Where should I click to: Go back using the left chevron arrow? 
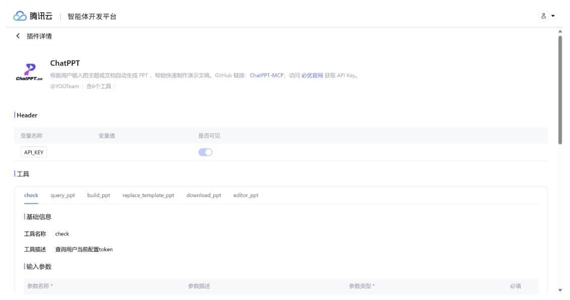coord(18,36)
